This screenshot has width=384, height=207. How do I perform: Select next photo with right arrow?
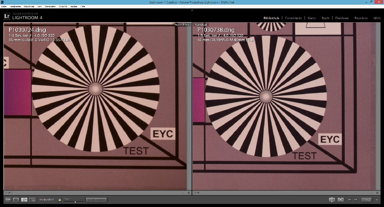pyautogui.click(x=356, y=200)
